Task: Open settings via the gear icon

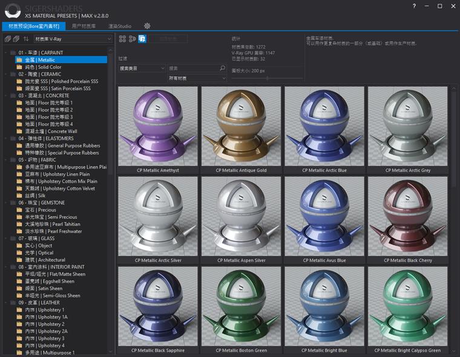Action: point(147,26)
